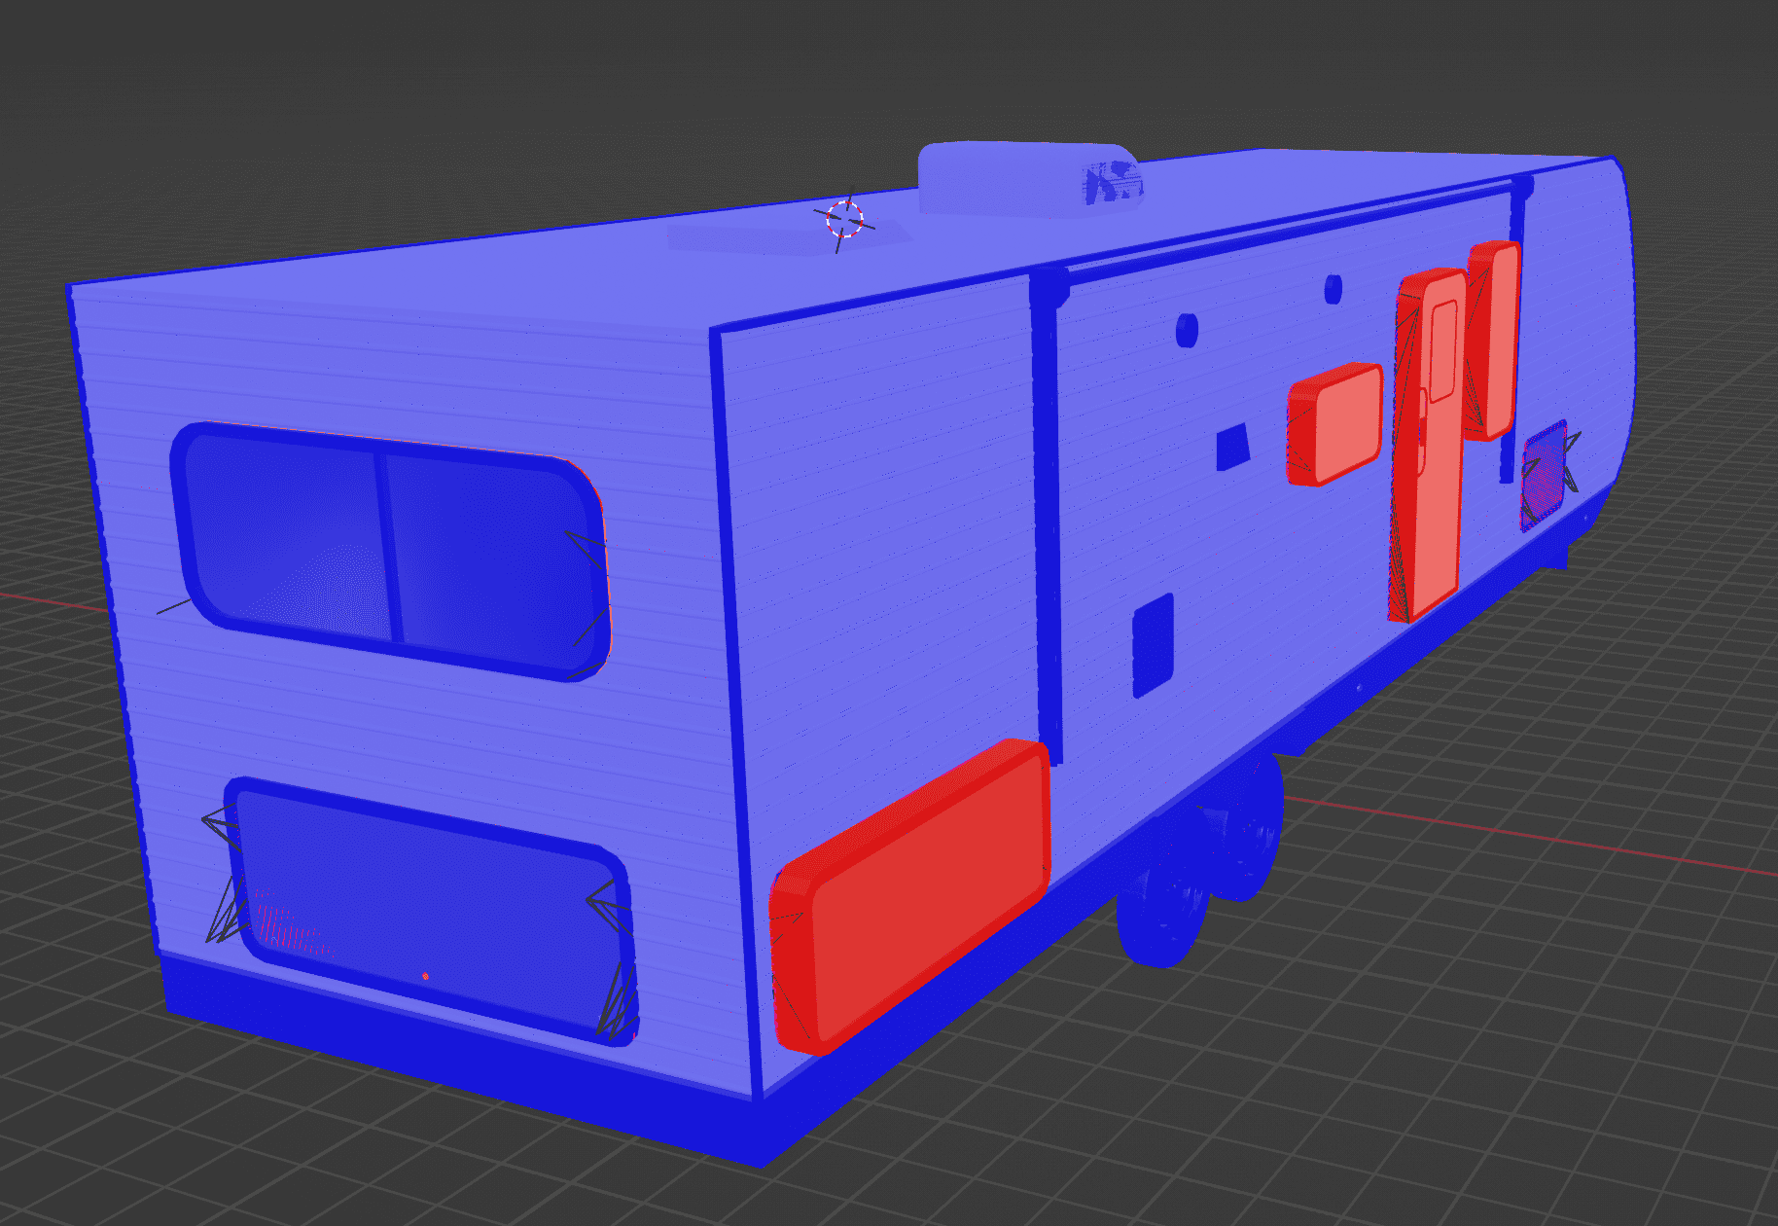Select the upper rear split window
1778x1226 pixels.
tap(390, 551)
